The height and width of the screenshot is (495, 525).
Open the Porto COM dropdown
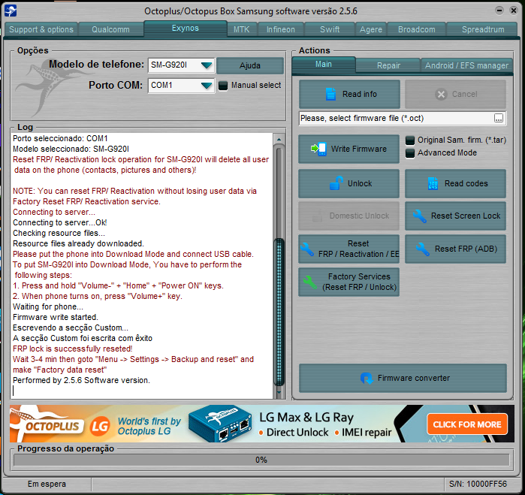(x=207, y=86)
